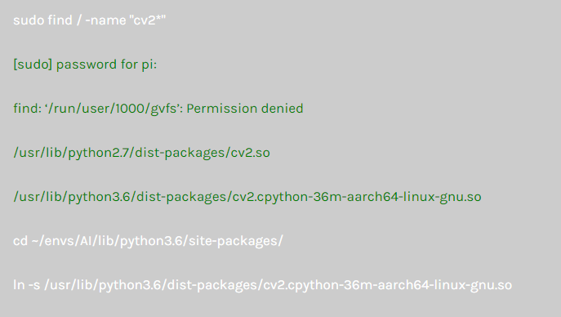
Task: Click the 'ln' word at the line start
Action: tap(19, 285)
